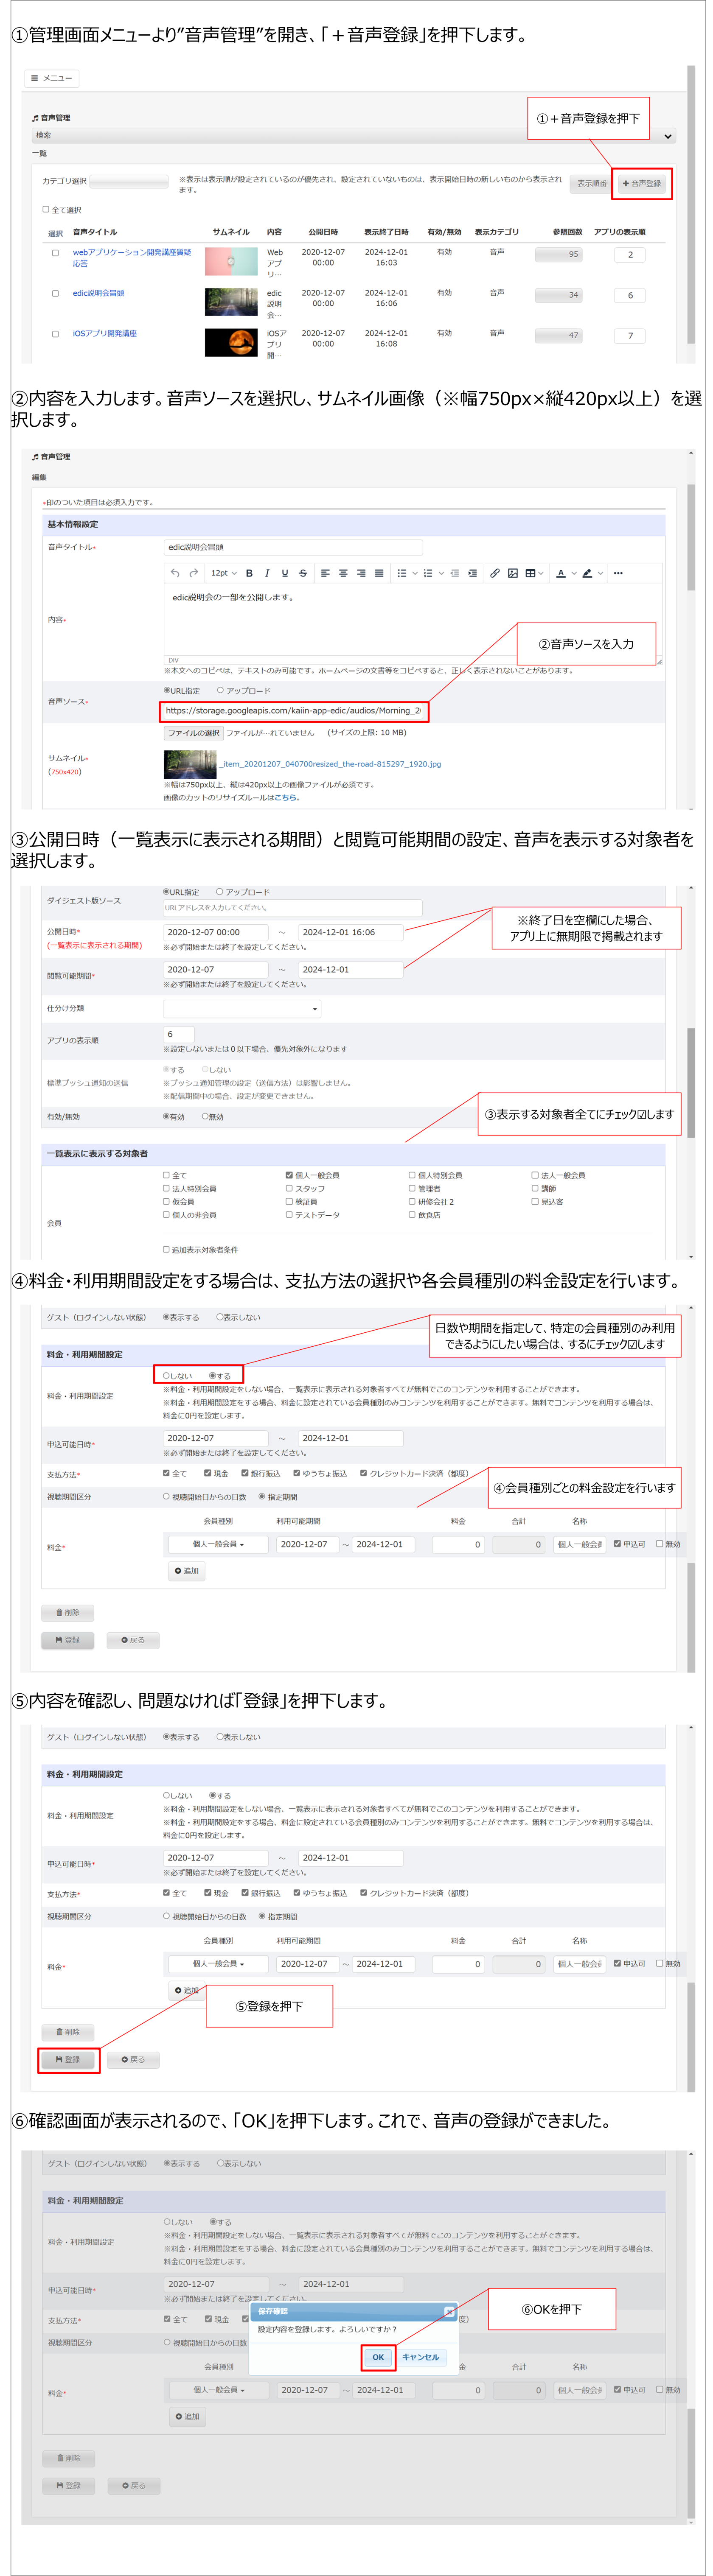This screenshot has height=2576, width=713.
Task: Open the more options ellipsis in the editor toolbar
Action: [618, 573]
